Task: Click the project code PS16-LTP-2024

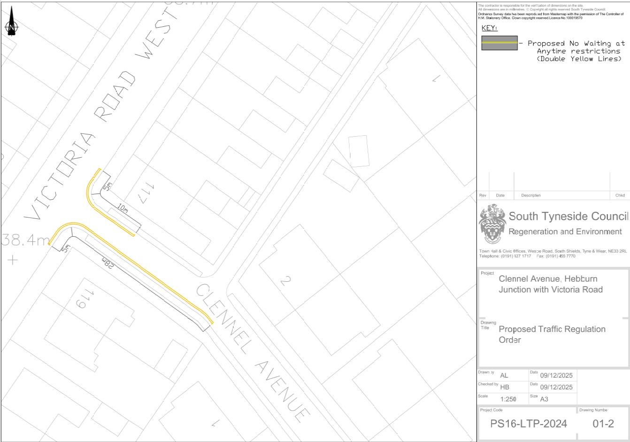Action: point(528,424)
